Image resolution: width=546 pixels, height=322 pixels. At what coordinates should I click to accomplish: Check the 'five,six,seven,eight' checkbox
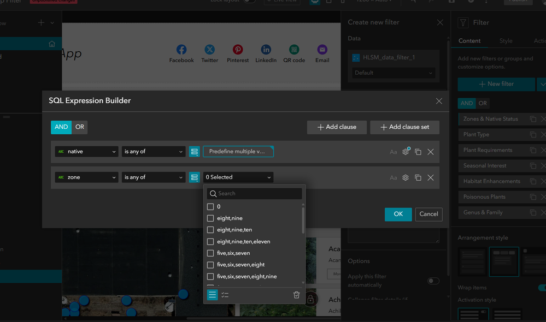point(210,265)
